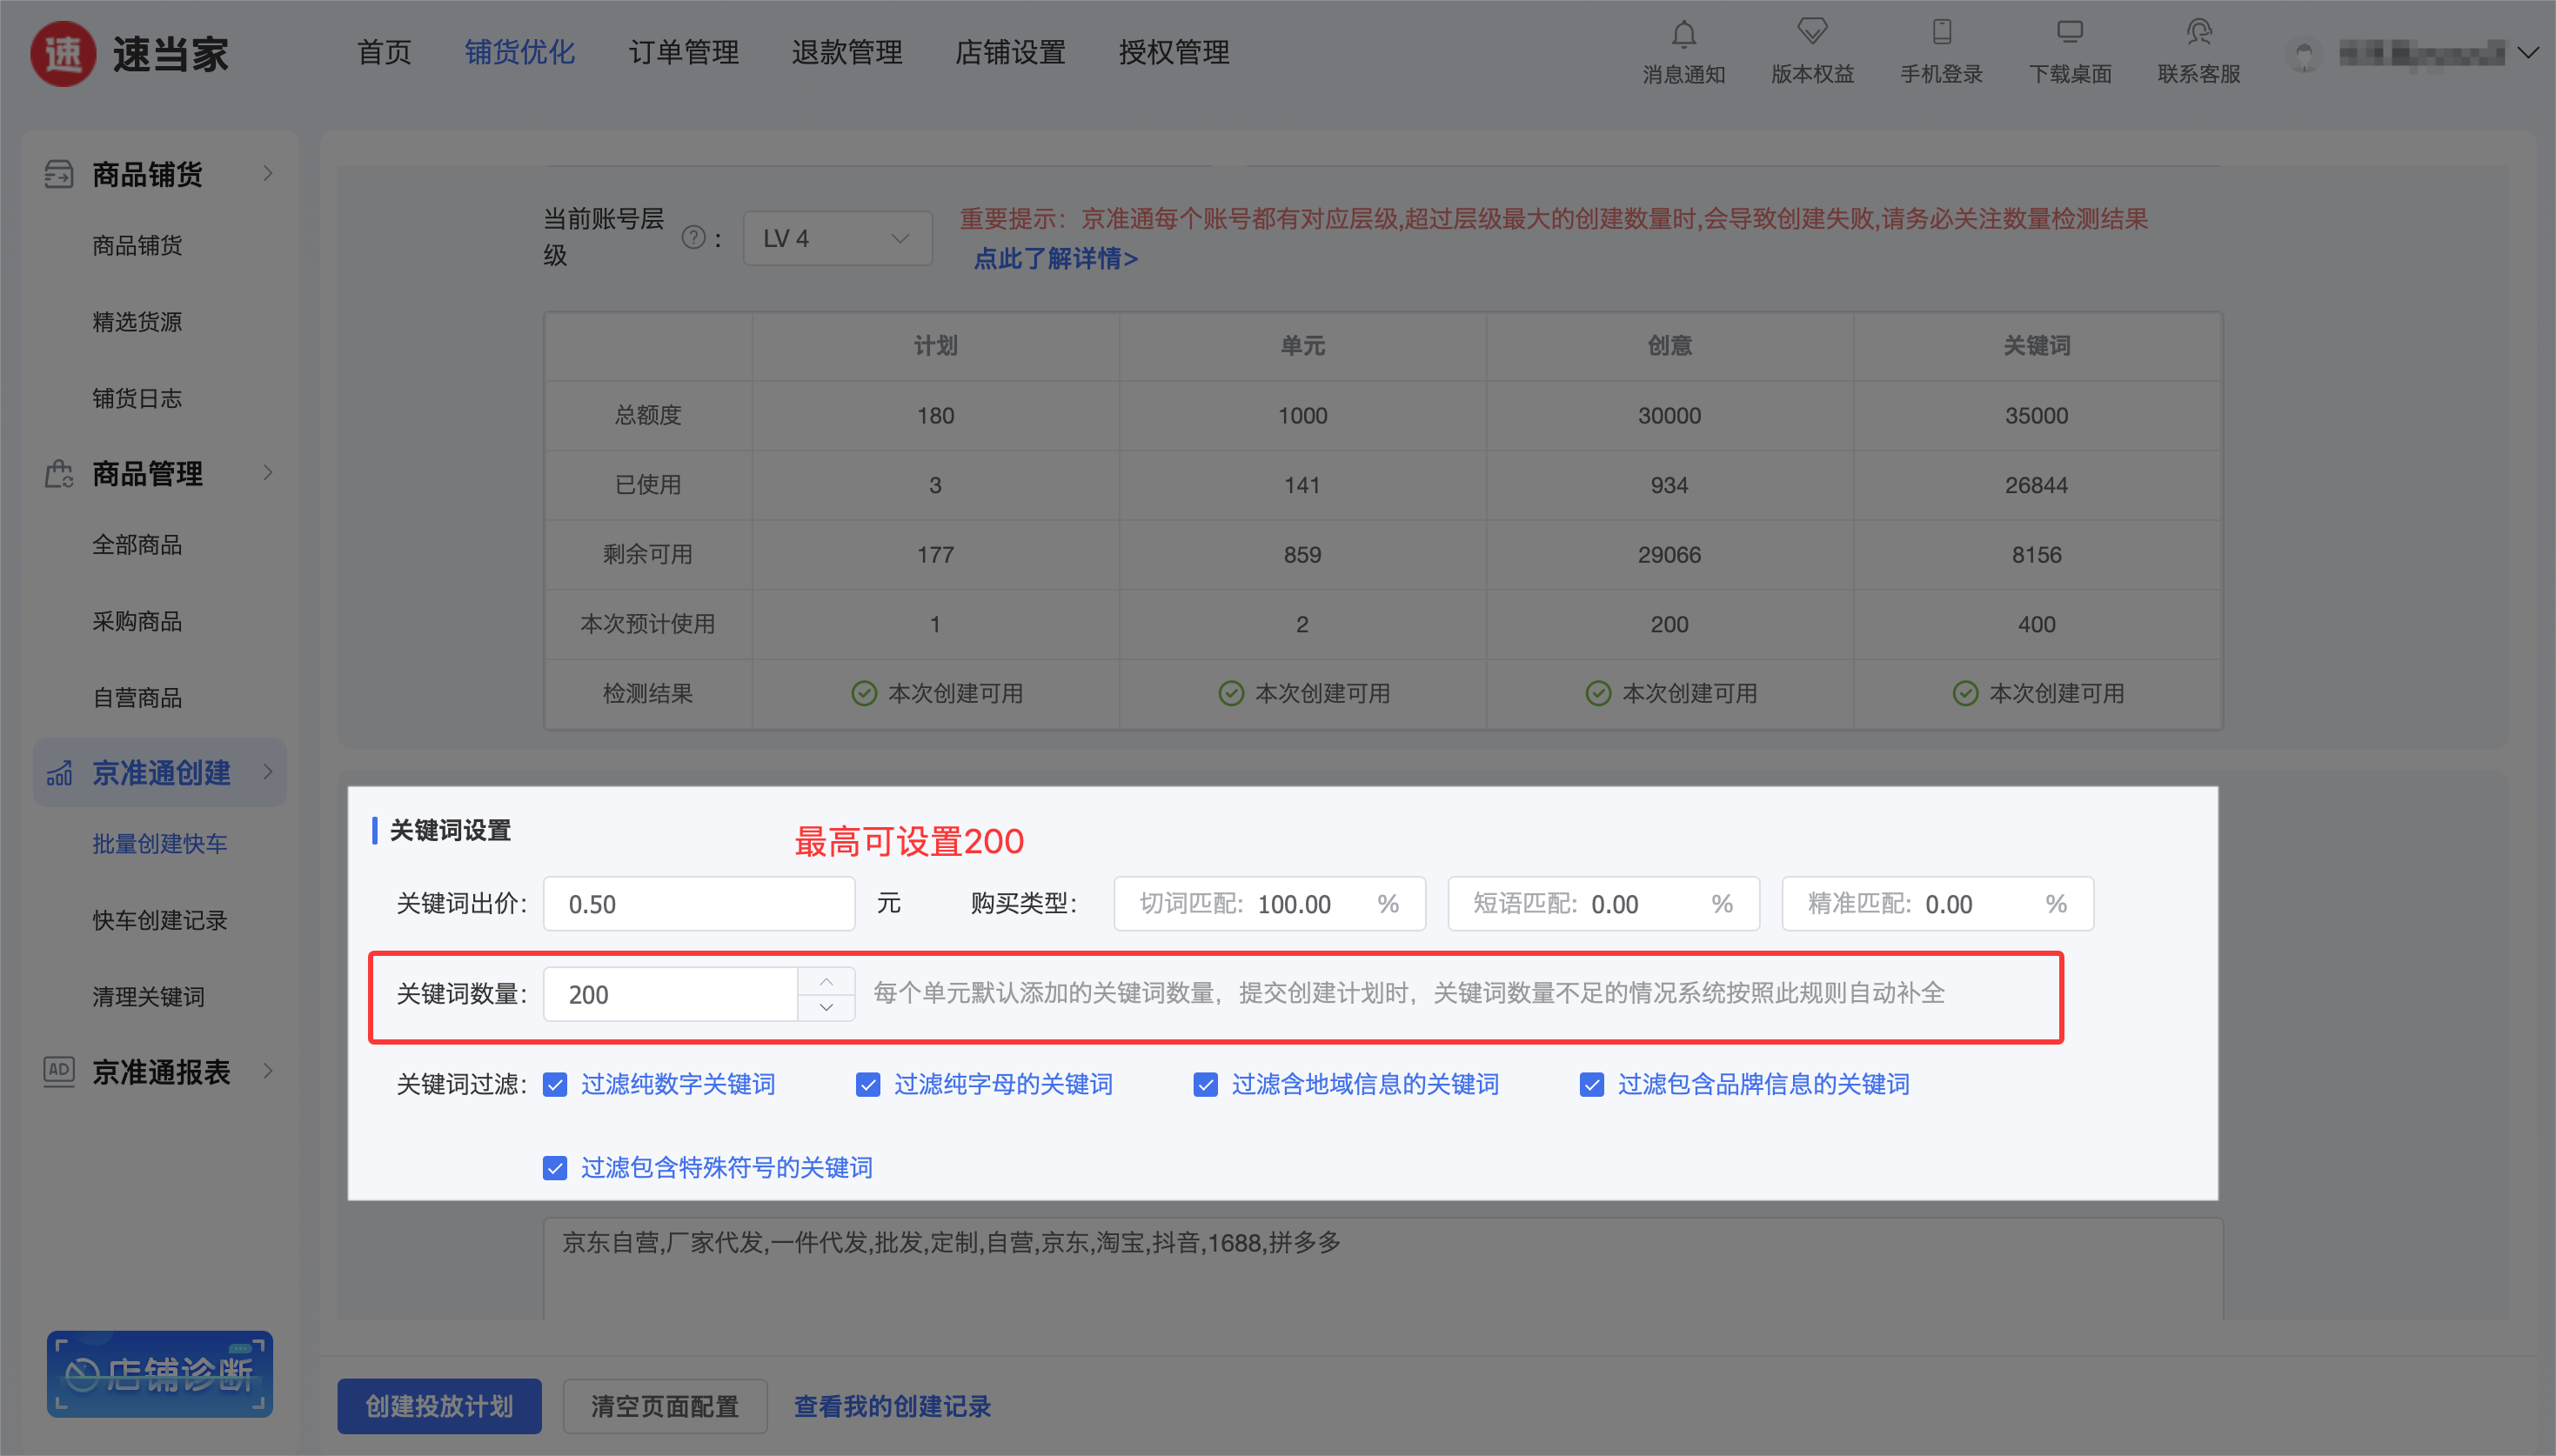The height and width of the screenshot is (1456, 2556).
Task: Open the LV 4 account level dropdown
Action: 836,238
